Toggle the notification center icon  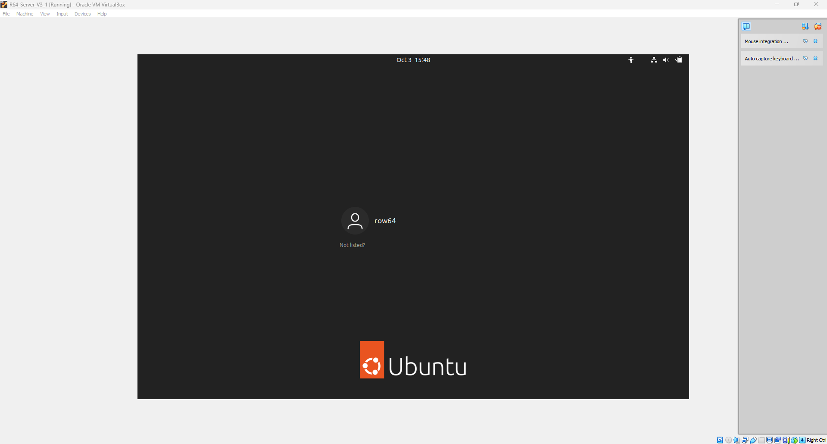(746, 26)
